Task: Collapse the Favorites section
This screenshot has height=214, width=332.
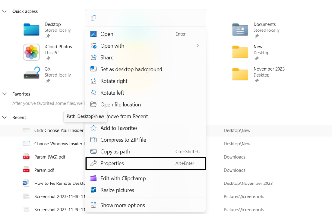Action: pyautogui.click(x=5, y=94)
